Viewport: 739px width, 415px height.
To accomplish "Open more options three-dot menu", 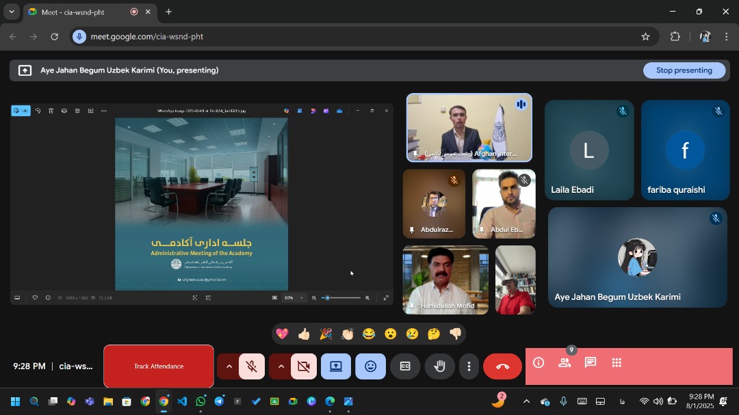I will pos(469,366).
